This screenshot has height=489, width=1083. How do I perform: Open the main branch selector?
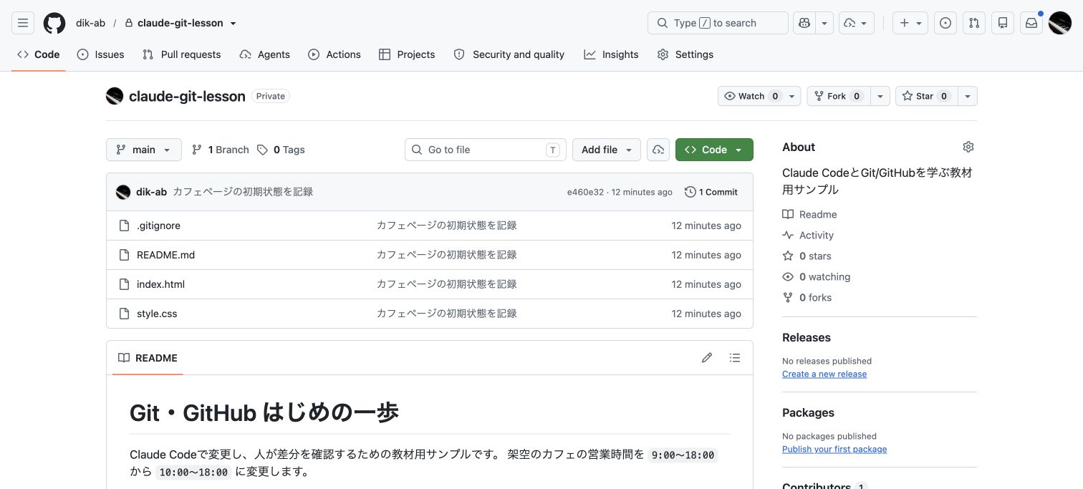(x=144, y=150)
